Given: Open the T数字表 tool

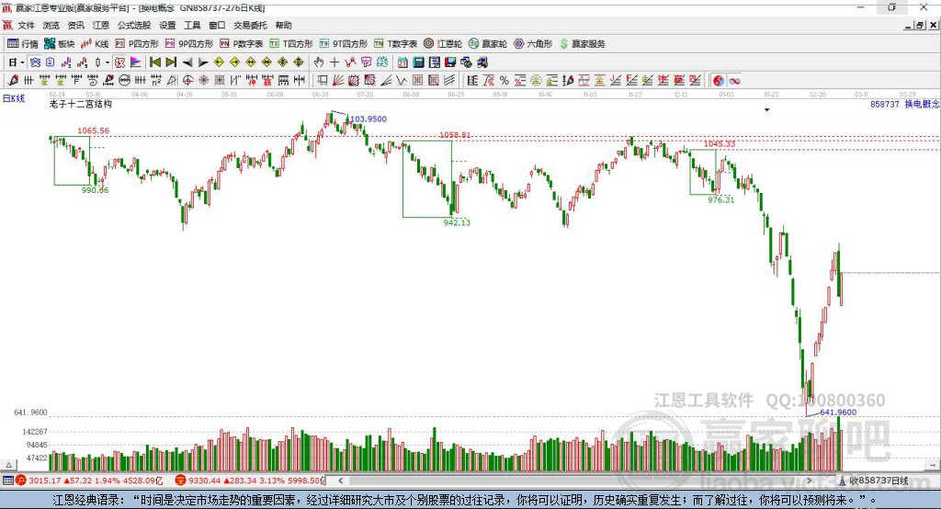Looking at the screenshot, I should point(395,44).
